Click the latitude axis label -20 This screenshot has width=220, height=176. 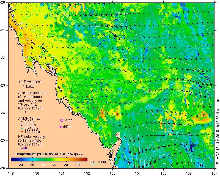tap(2, 3)
